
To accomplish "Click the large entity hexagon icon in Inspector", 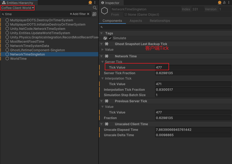I will click(104, 11).
